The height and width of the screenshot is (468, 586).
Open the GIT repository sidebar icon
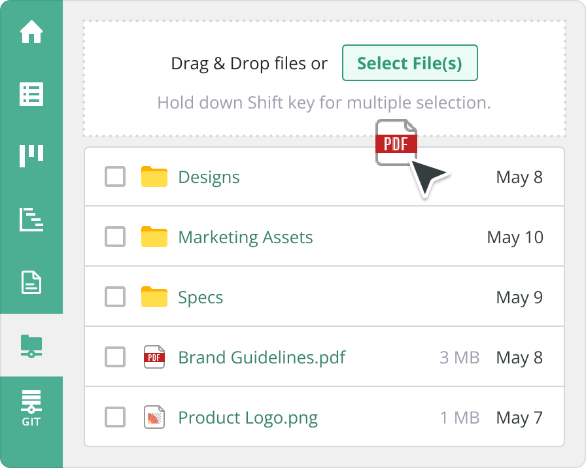[x=31, y=408]
